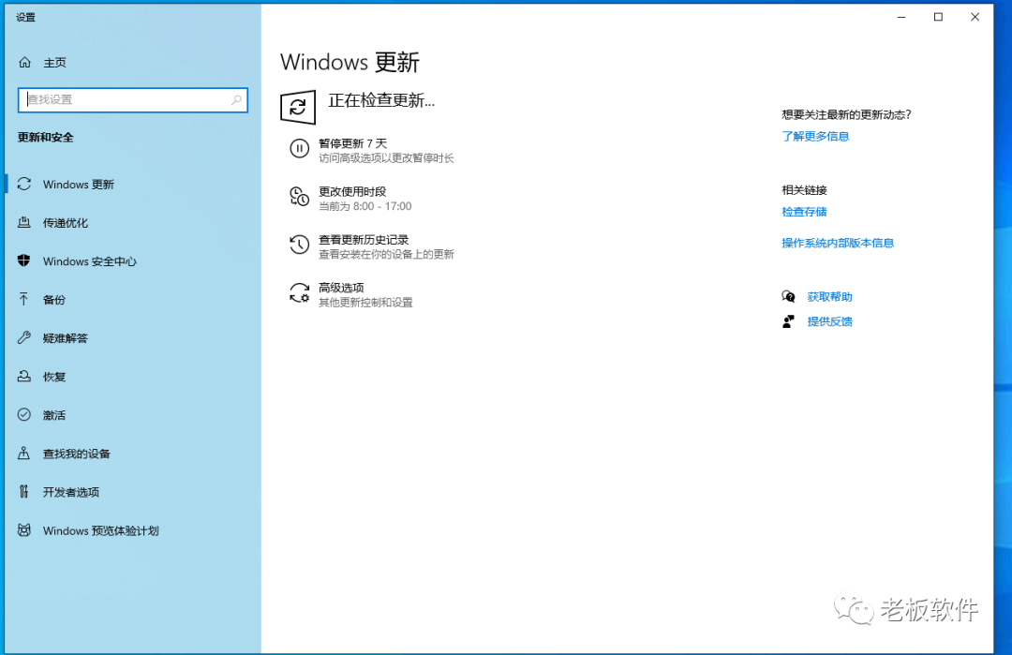Click the person icon beside 提供反馈
Viewport: 1012px width, 655px height.
pyautogui.click(x=789, y=321)
